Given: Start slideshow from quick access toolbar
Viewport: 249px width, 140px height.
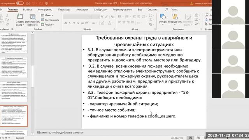Looking at the screenshot, I should [47, 3].
